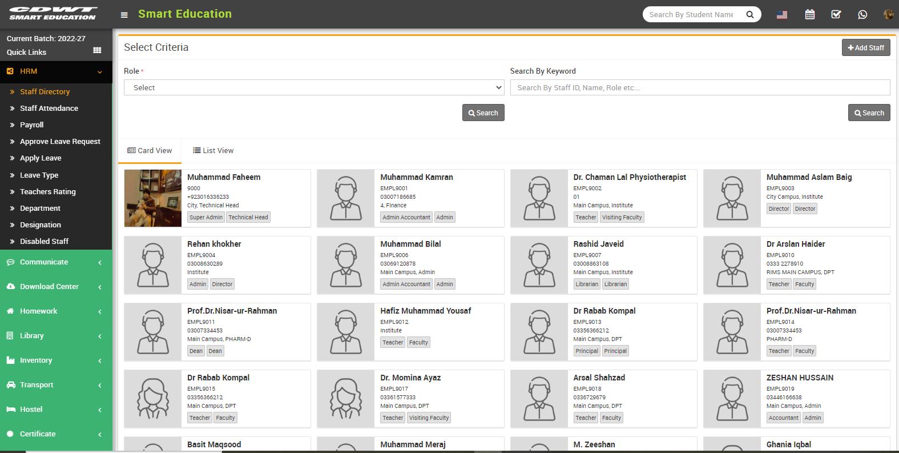Open Dr Rabab Kompal EMPL9015 avatar
Screen dimensions: 899x453
(x=153, y=399)
